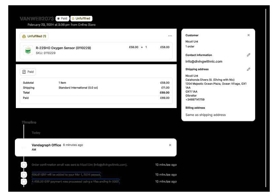Open the oxygen sensor product thumbnail
This screenshot has width=278, height=196.
coord(28,50)
